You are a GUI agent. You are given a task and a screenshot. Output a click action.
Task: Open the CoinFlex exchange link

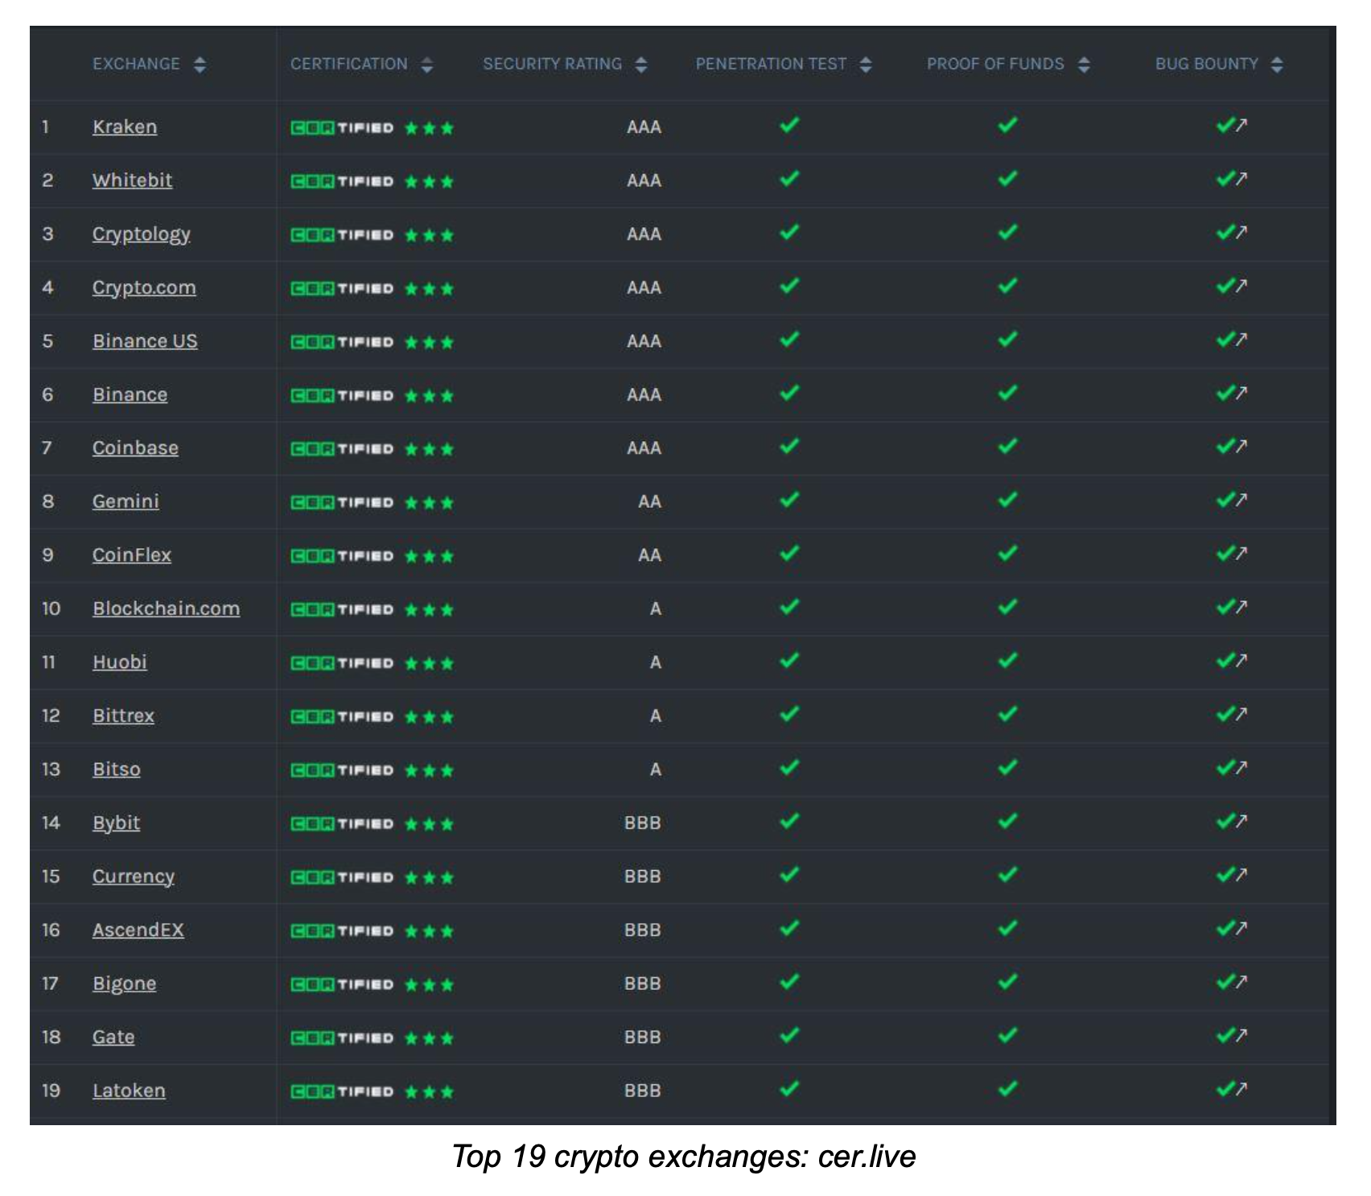132,555
